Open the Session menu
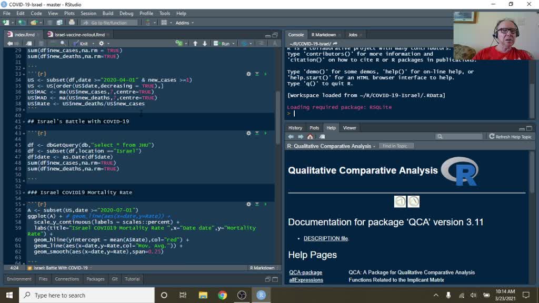Image resolution: width=539 pixels, height=303 pixels. click(x=88, y=13)
